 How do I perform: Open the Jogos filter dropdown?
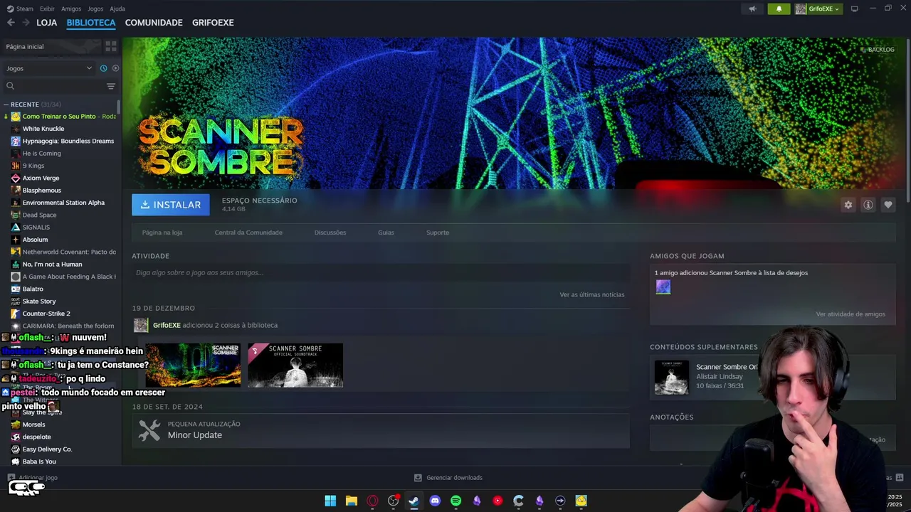pos(49,68)
